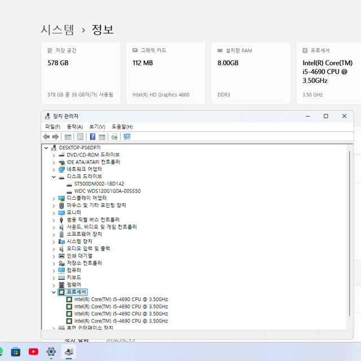Select the 시스템 장치 category icon
The width and height of the screenshot is (361, 361).
tap(61, 241)
